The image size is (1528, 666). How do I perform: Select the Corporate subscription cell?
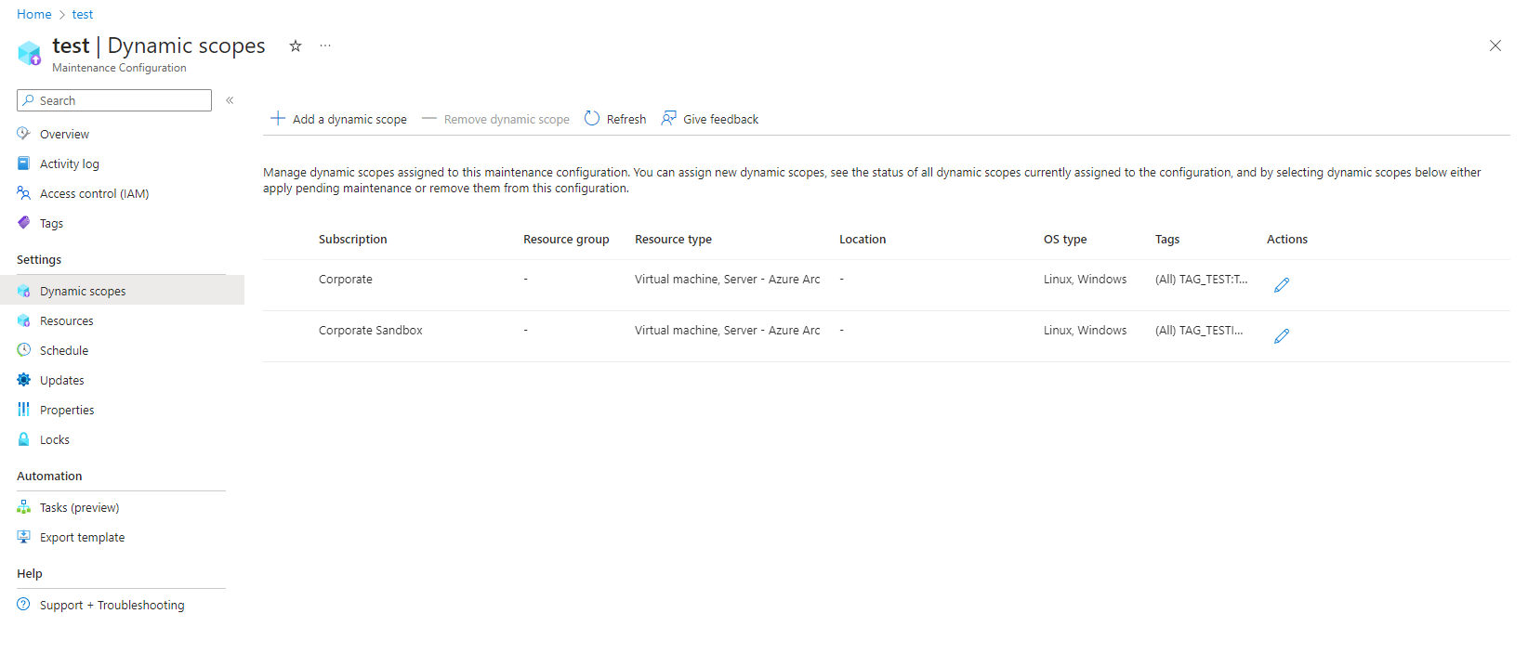[x=346, y=280]
